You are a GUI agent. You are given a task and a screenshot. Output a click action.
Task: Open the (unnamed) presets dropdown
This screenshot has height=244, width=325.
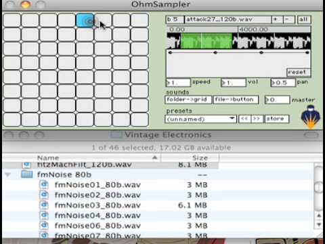pos(200,119)
